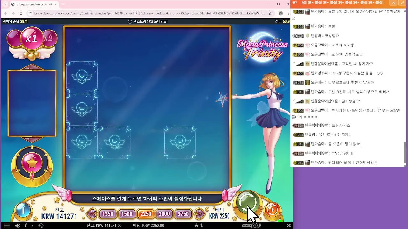
Task: Spin the reels with the green button
Action: [x=248, y=203]
